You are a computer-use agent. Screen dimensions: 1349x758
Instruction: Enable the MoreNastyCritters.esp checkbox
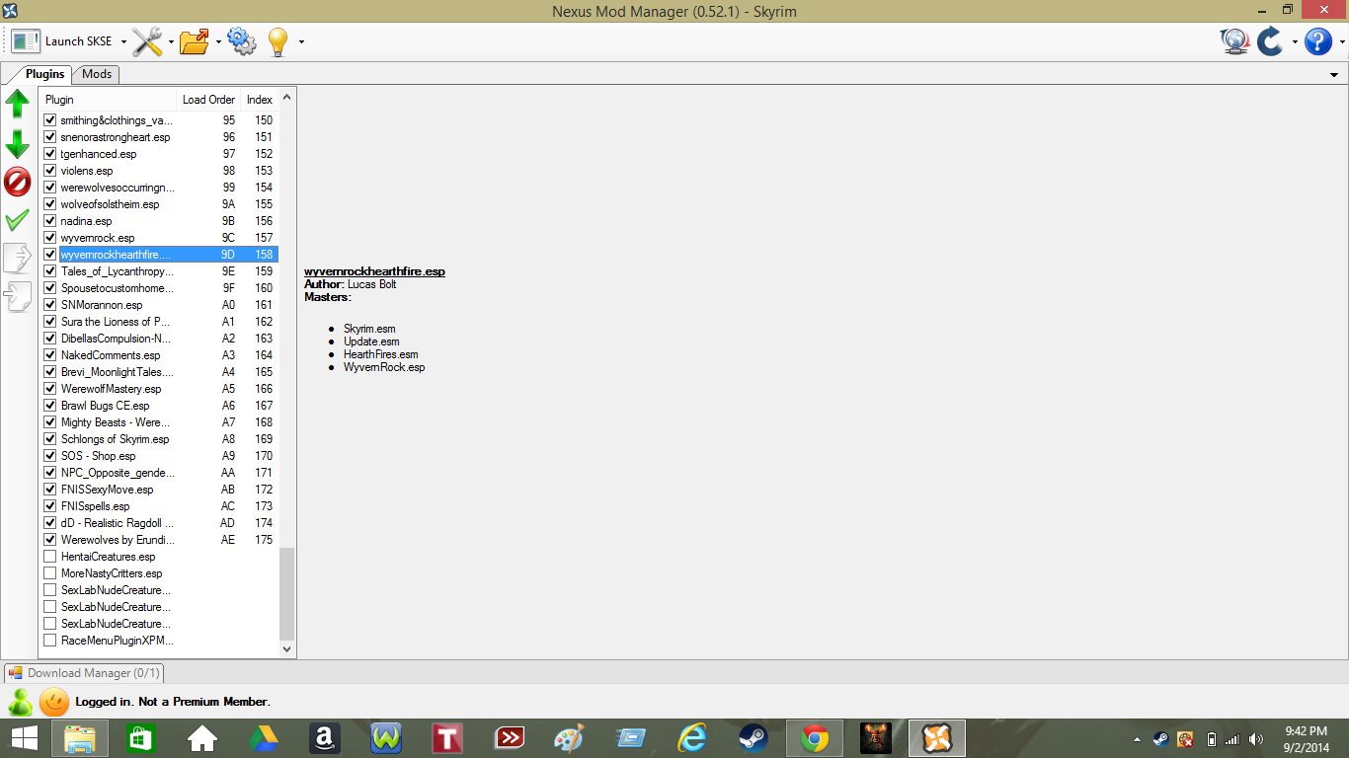coord(50,573)
